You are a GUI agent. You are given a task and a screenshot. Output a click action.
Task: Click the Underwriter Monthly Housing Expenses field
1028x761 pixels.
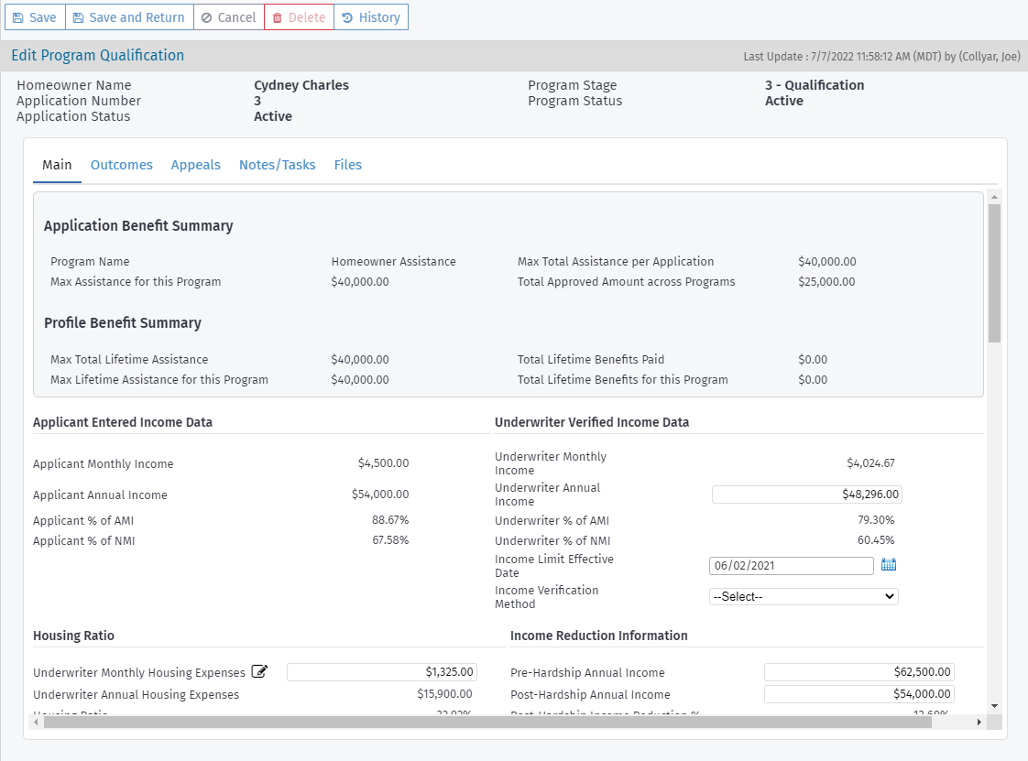coord(381,672)
